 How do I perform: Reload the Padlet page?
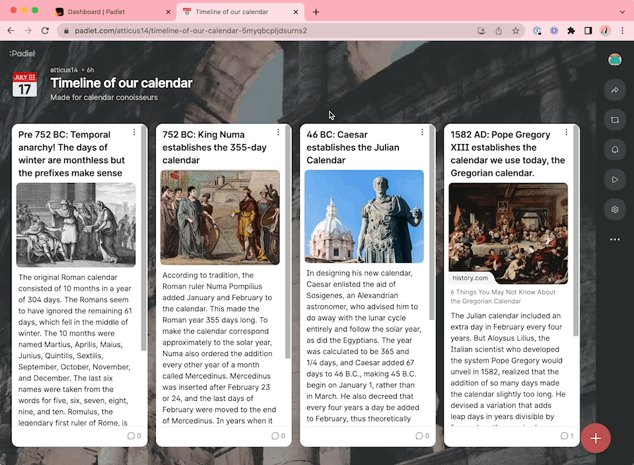(45, 31)
